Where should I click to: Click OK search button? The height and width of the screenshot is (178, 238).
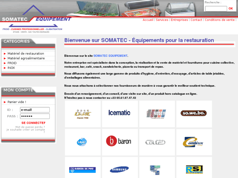click(231, 8)
